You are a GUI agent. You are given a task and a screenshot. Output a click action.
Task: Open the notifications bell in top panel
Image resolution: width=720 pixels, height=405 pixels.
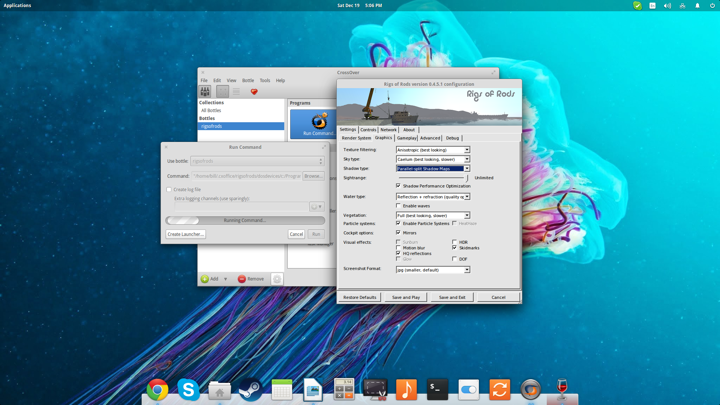(697, 6)
